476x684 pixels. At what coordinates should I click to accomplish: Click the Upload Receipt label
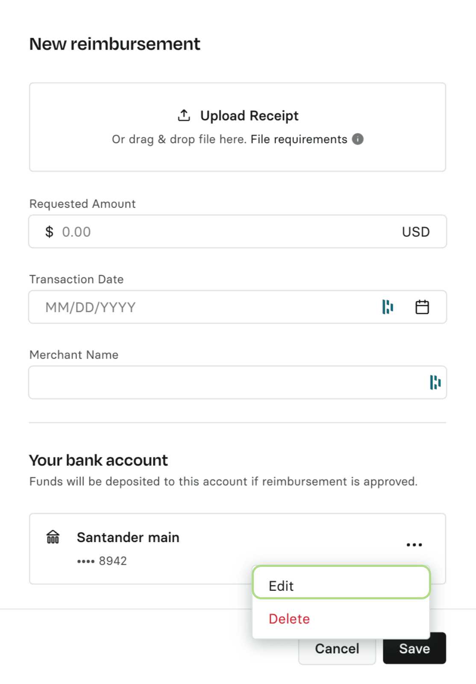coord(249,115)
